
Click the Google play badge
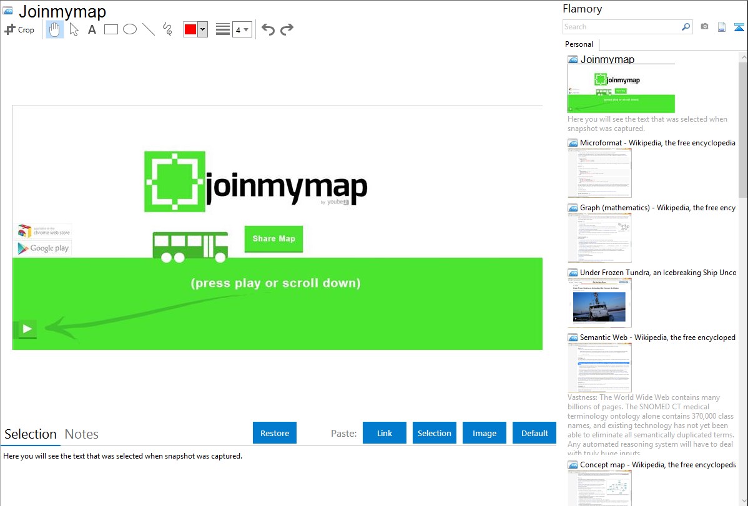pos(44,248)
